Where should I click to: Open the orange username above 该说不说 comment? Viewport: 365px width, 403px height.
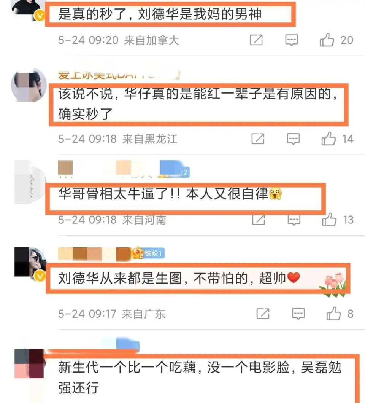click(119, 75)
